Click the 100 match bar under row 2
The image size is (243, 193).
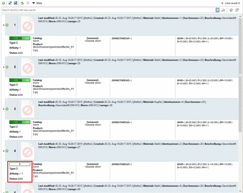(x=20, y=80)
